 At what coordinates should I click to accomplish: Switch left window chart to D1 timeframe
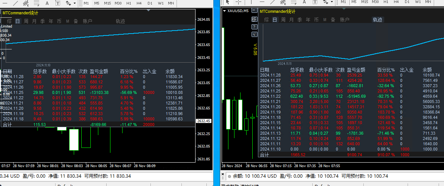coord(150,3)
